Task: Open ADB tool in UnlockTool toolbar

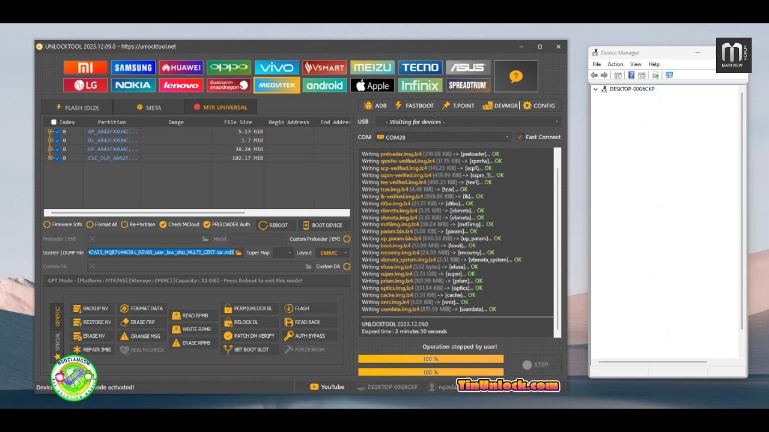Action: coord(375,106)
